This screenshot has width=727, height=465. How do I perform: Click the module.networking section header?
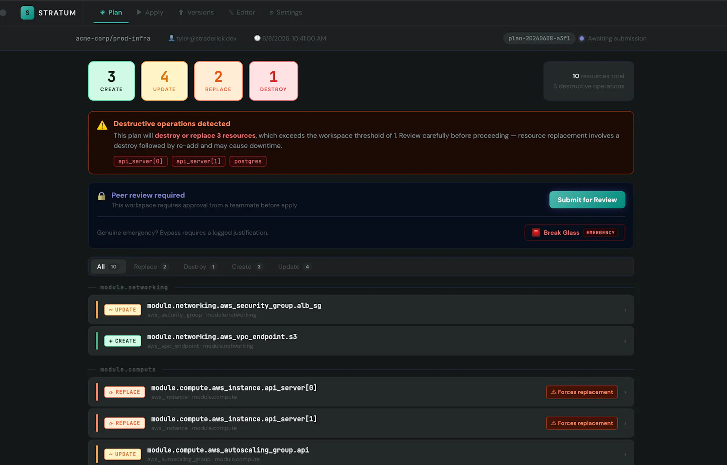coord(134,287)
